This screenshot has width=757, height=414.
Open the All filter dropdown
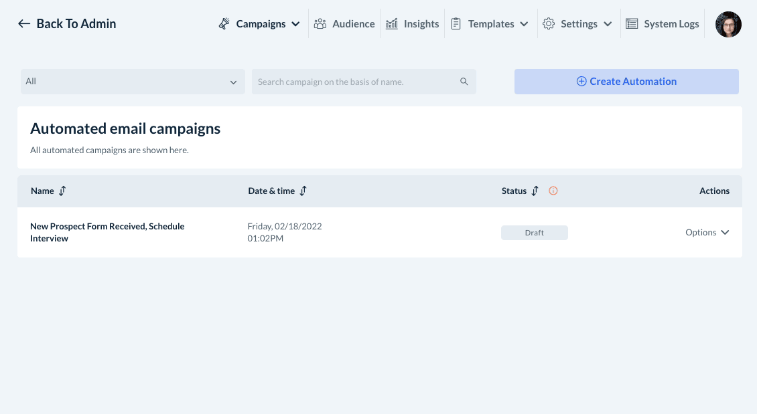[131, 82]
